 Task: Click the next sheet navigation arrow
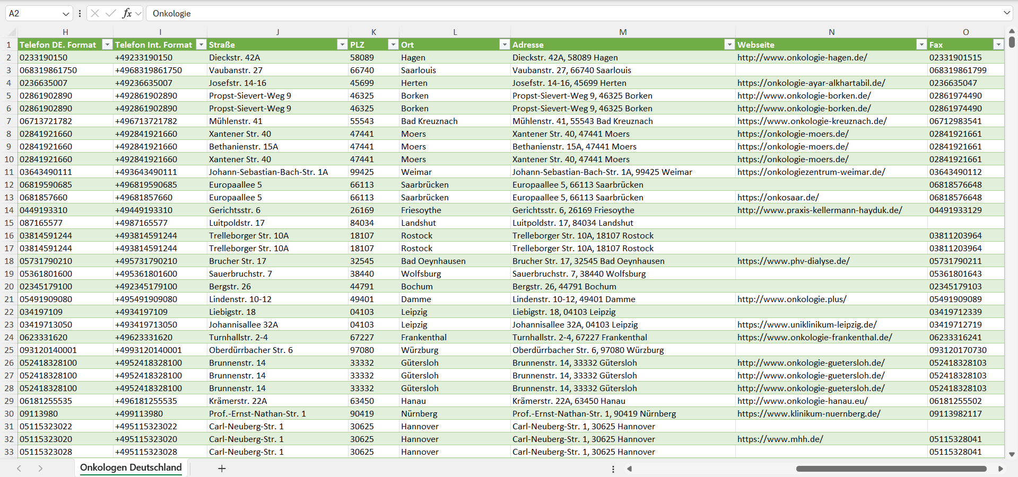point(40,469)
